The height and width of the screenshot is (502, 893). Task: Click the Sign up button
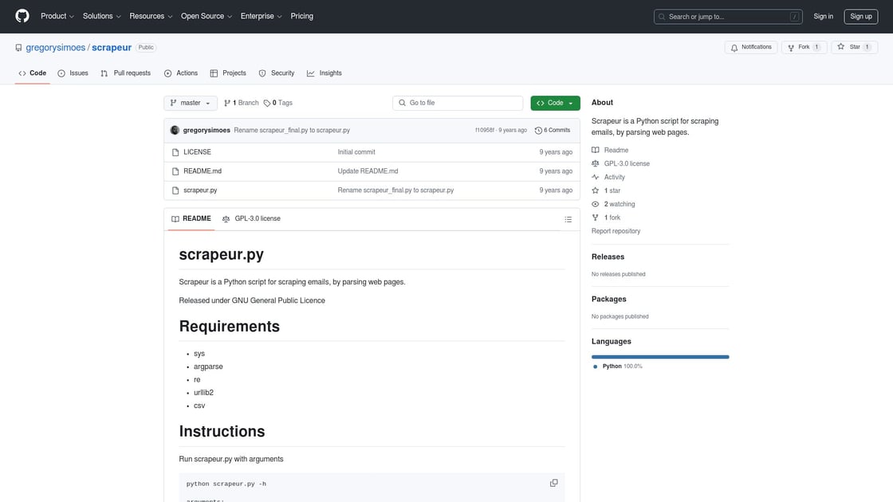click(x=861, y=16)
